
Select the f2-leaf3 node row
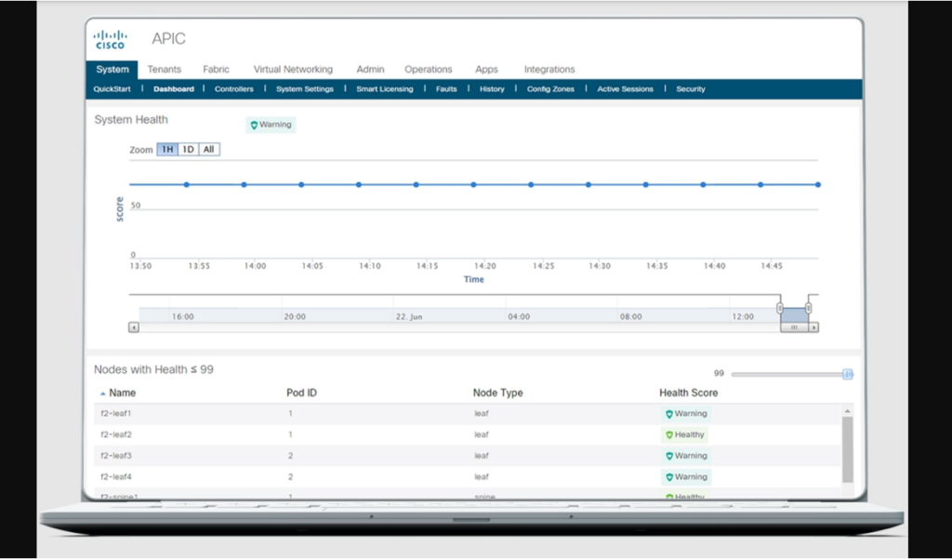point(468,456)
